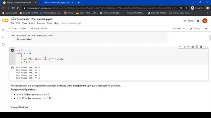The height and width of the screenshot is (118, 211).
Task: Show more bookmarks chevron
Action: [207, 13]
